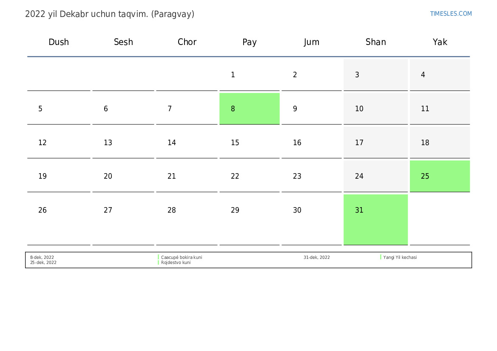Click day 20 in the calendar
The width and height of the screenshot is (497, 351).
(123, 176)
